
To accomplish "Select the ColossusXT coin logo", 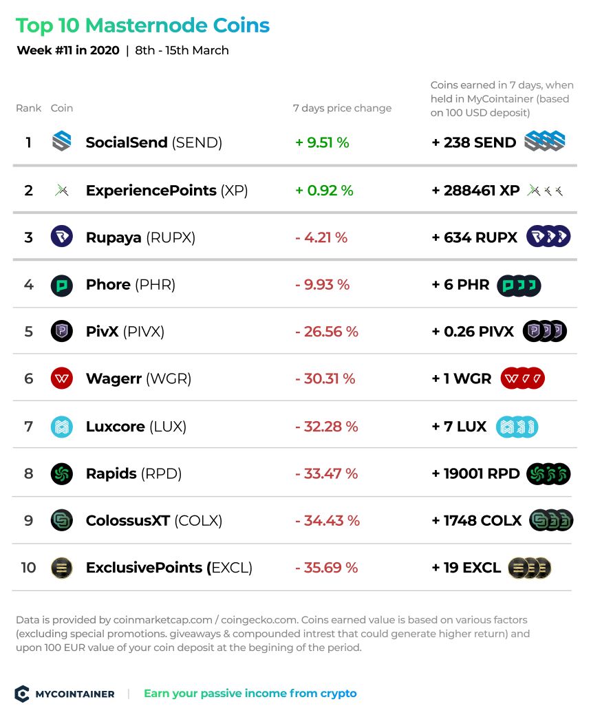I will 61,520.
